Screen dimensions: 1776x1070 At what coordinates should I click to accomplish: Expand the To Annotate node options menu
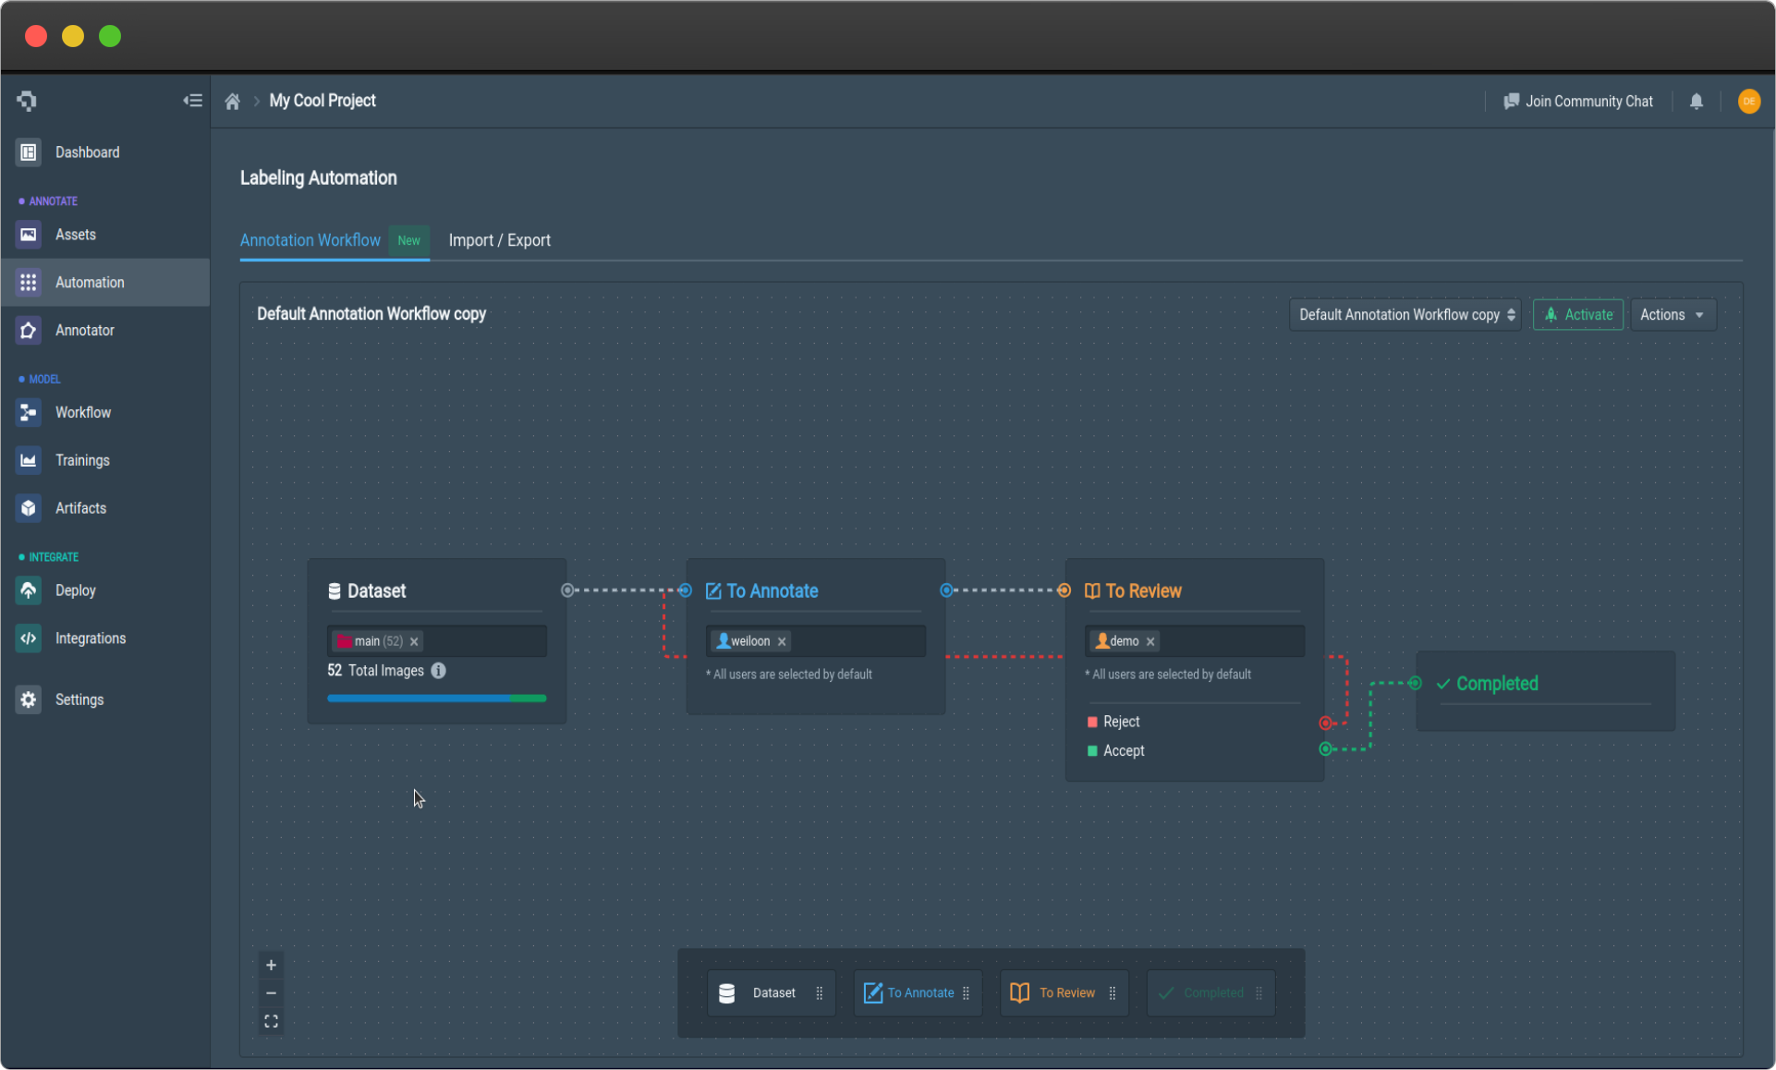click(x=967, y=992)
